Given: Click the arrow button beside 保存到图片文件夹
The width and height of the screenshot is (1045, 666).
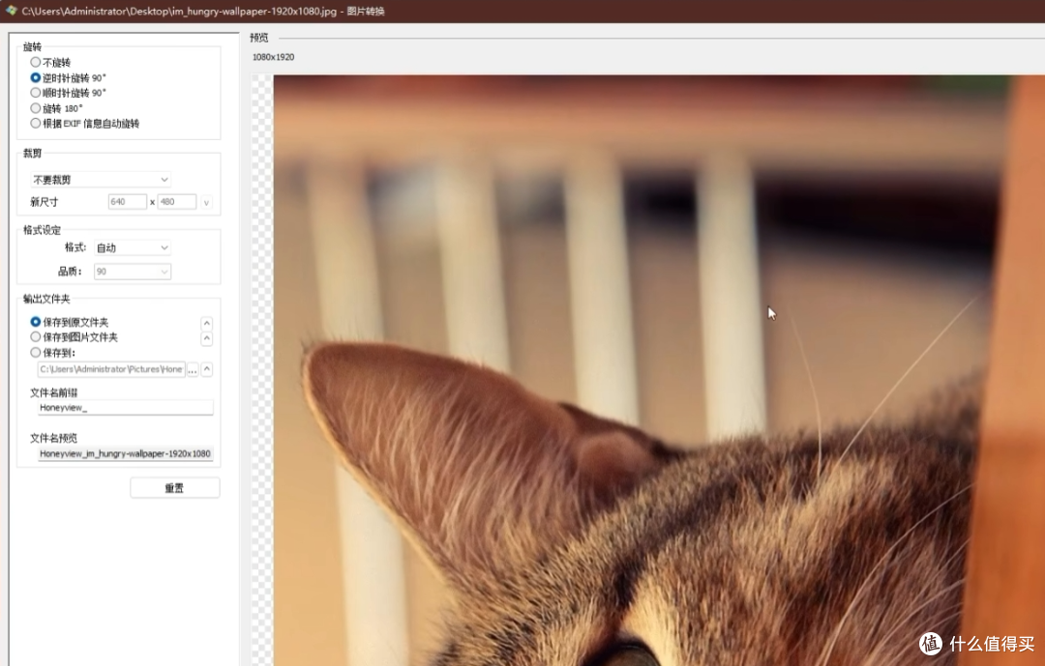Looking at the screenshot, I should (x=207, y=339).
